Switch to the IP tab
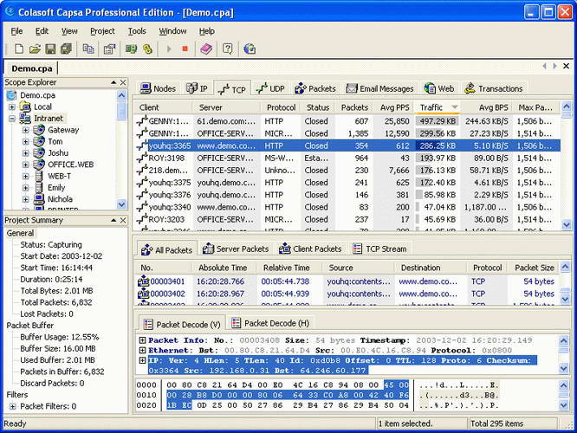577x433 pixels. pyautogui.click(x=197, y=88)
